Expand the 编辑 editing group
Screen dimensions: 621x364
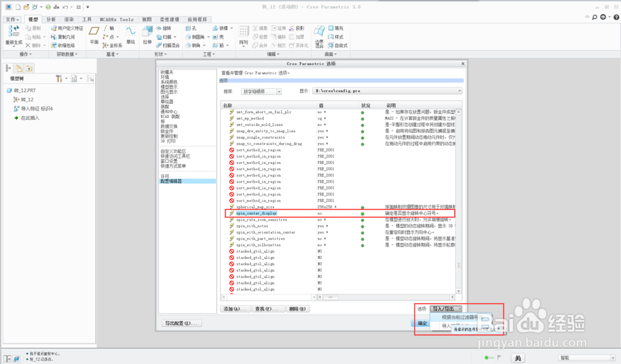point(273,54)
